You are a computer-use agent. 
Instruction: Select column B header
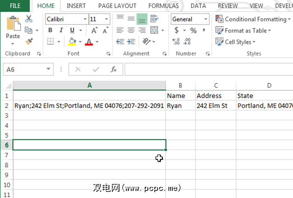[x=180, y=85]
